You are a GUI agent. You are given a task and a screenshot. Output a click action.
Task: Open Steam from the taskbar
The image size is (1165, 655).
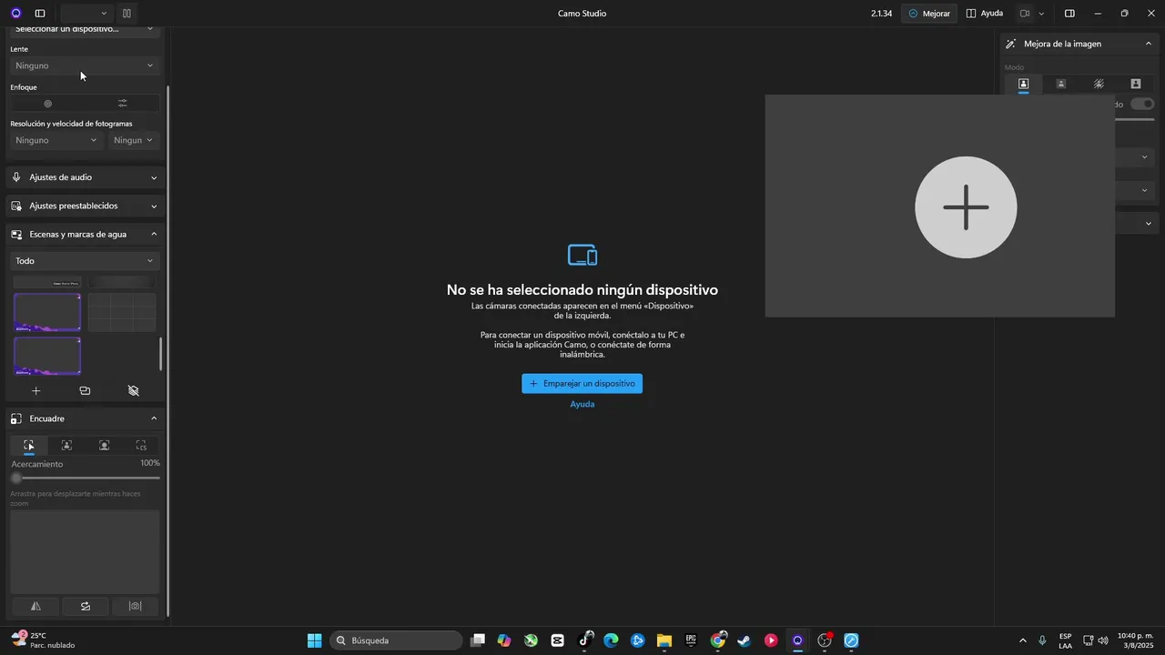[744, 640]
